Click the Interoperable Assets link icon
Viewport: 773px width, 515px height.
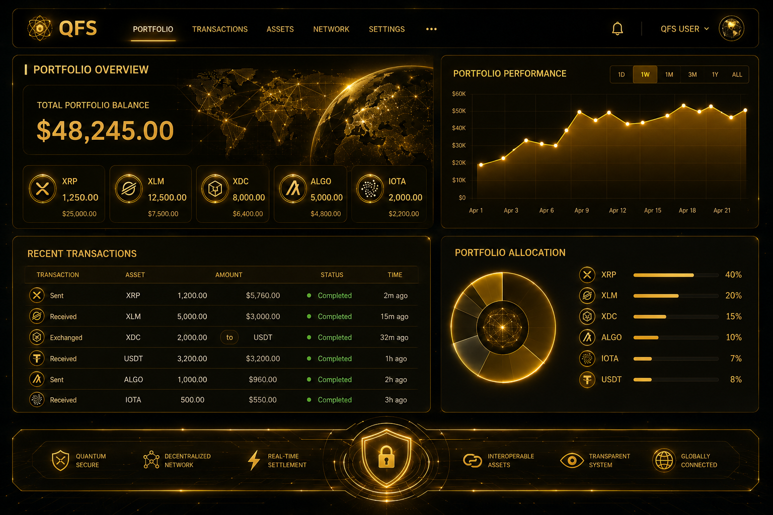(x=473, y=460)
